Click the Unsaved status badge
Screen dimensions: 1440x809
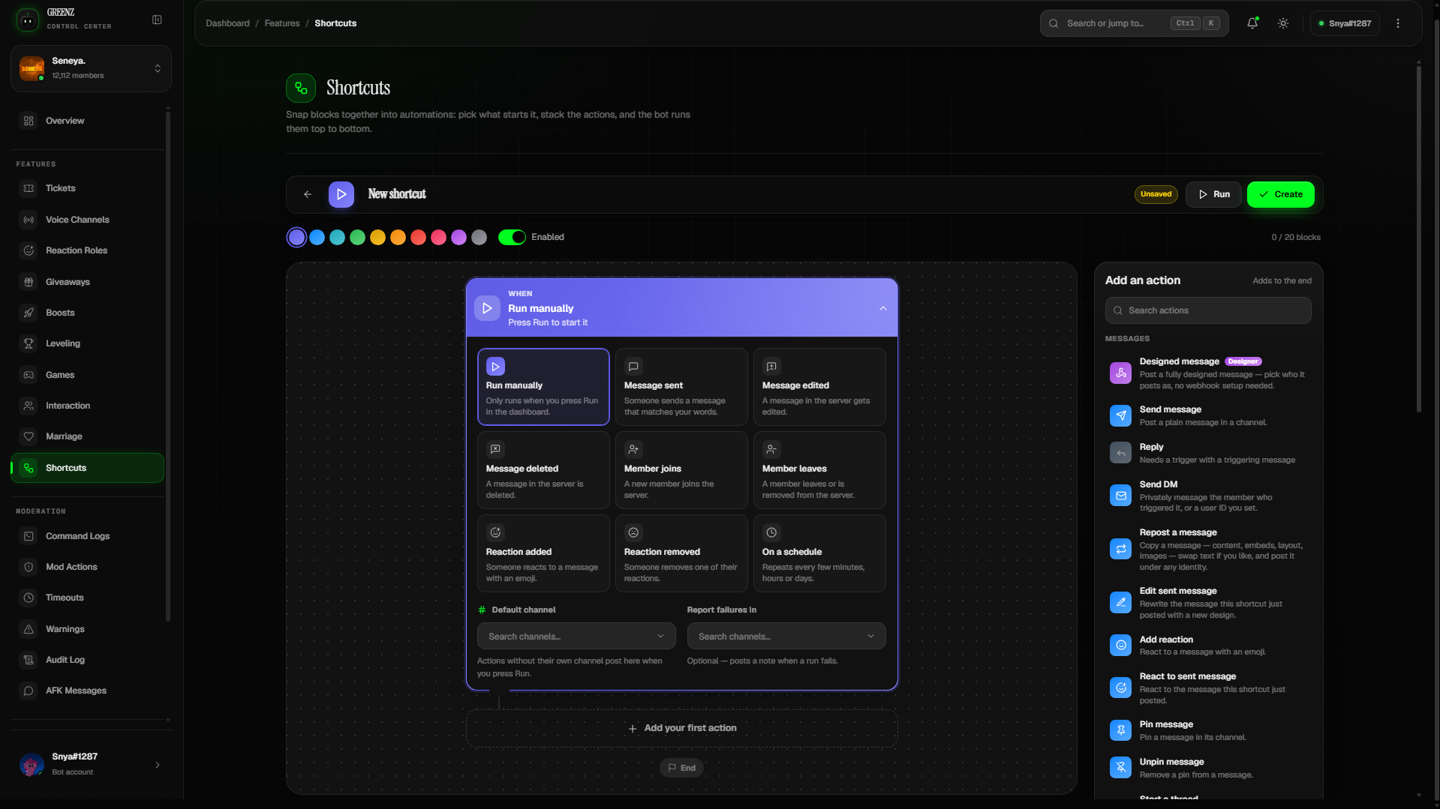pyautogui.click(x=1156, y=194)
